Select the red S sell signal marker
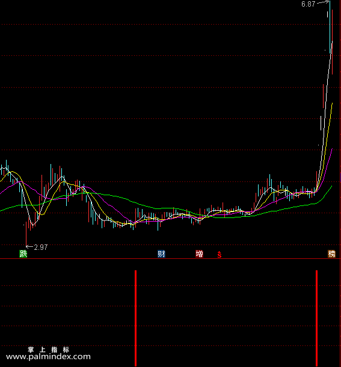The image size is (341, 367). click(x=219, y=255)
